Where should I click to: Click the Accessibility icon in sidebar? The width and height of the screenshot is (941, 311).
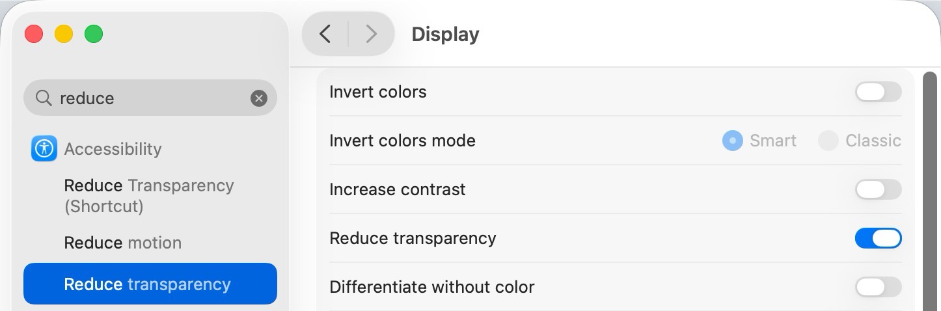(x=44, y=148)
